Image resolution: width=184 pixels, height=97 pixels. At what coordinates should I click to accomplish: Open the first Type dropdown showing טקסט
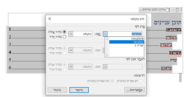coord(80,34)
